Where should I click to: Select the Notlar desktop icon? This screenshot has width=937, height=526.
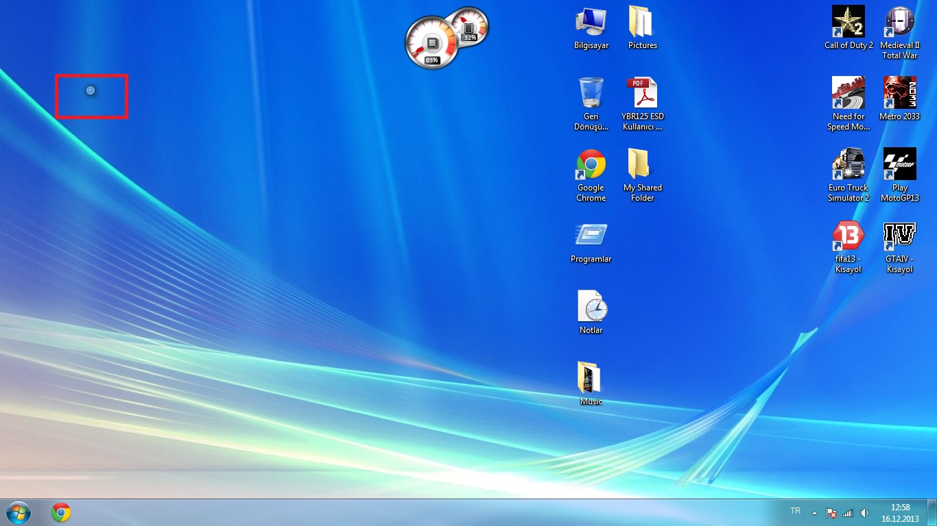pyautogui.click(x=591, y=313)
